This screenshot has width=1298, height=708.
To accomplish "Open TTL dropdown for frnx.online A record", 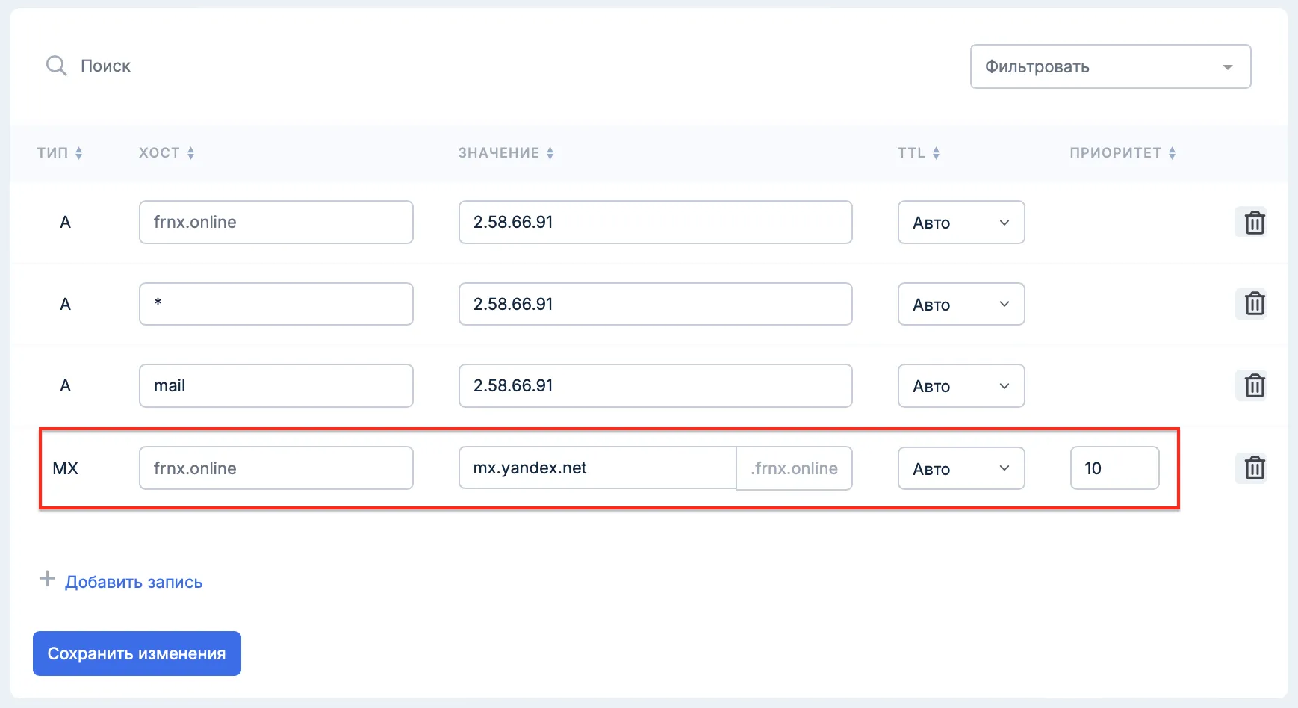I will click(x=960, y=223).
